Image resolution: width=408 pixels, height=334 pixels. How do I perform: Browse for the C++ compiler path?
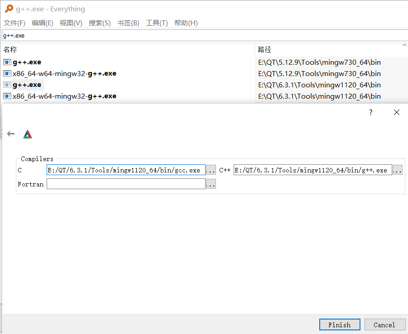(x=398, y=170)
